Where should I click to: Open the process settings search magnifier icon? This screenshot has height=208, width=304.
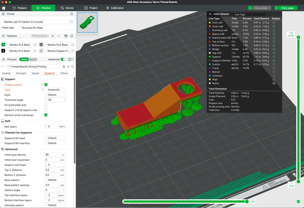pyautogui.click(x=72, y=66)
